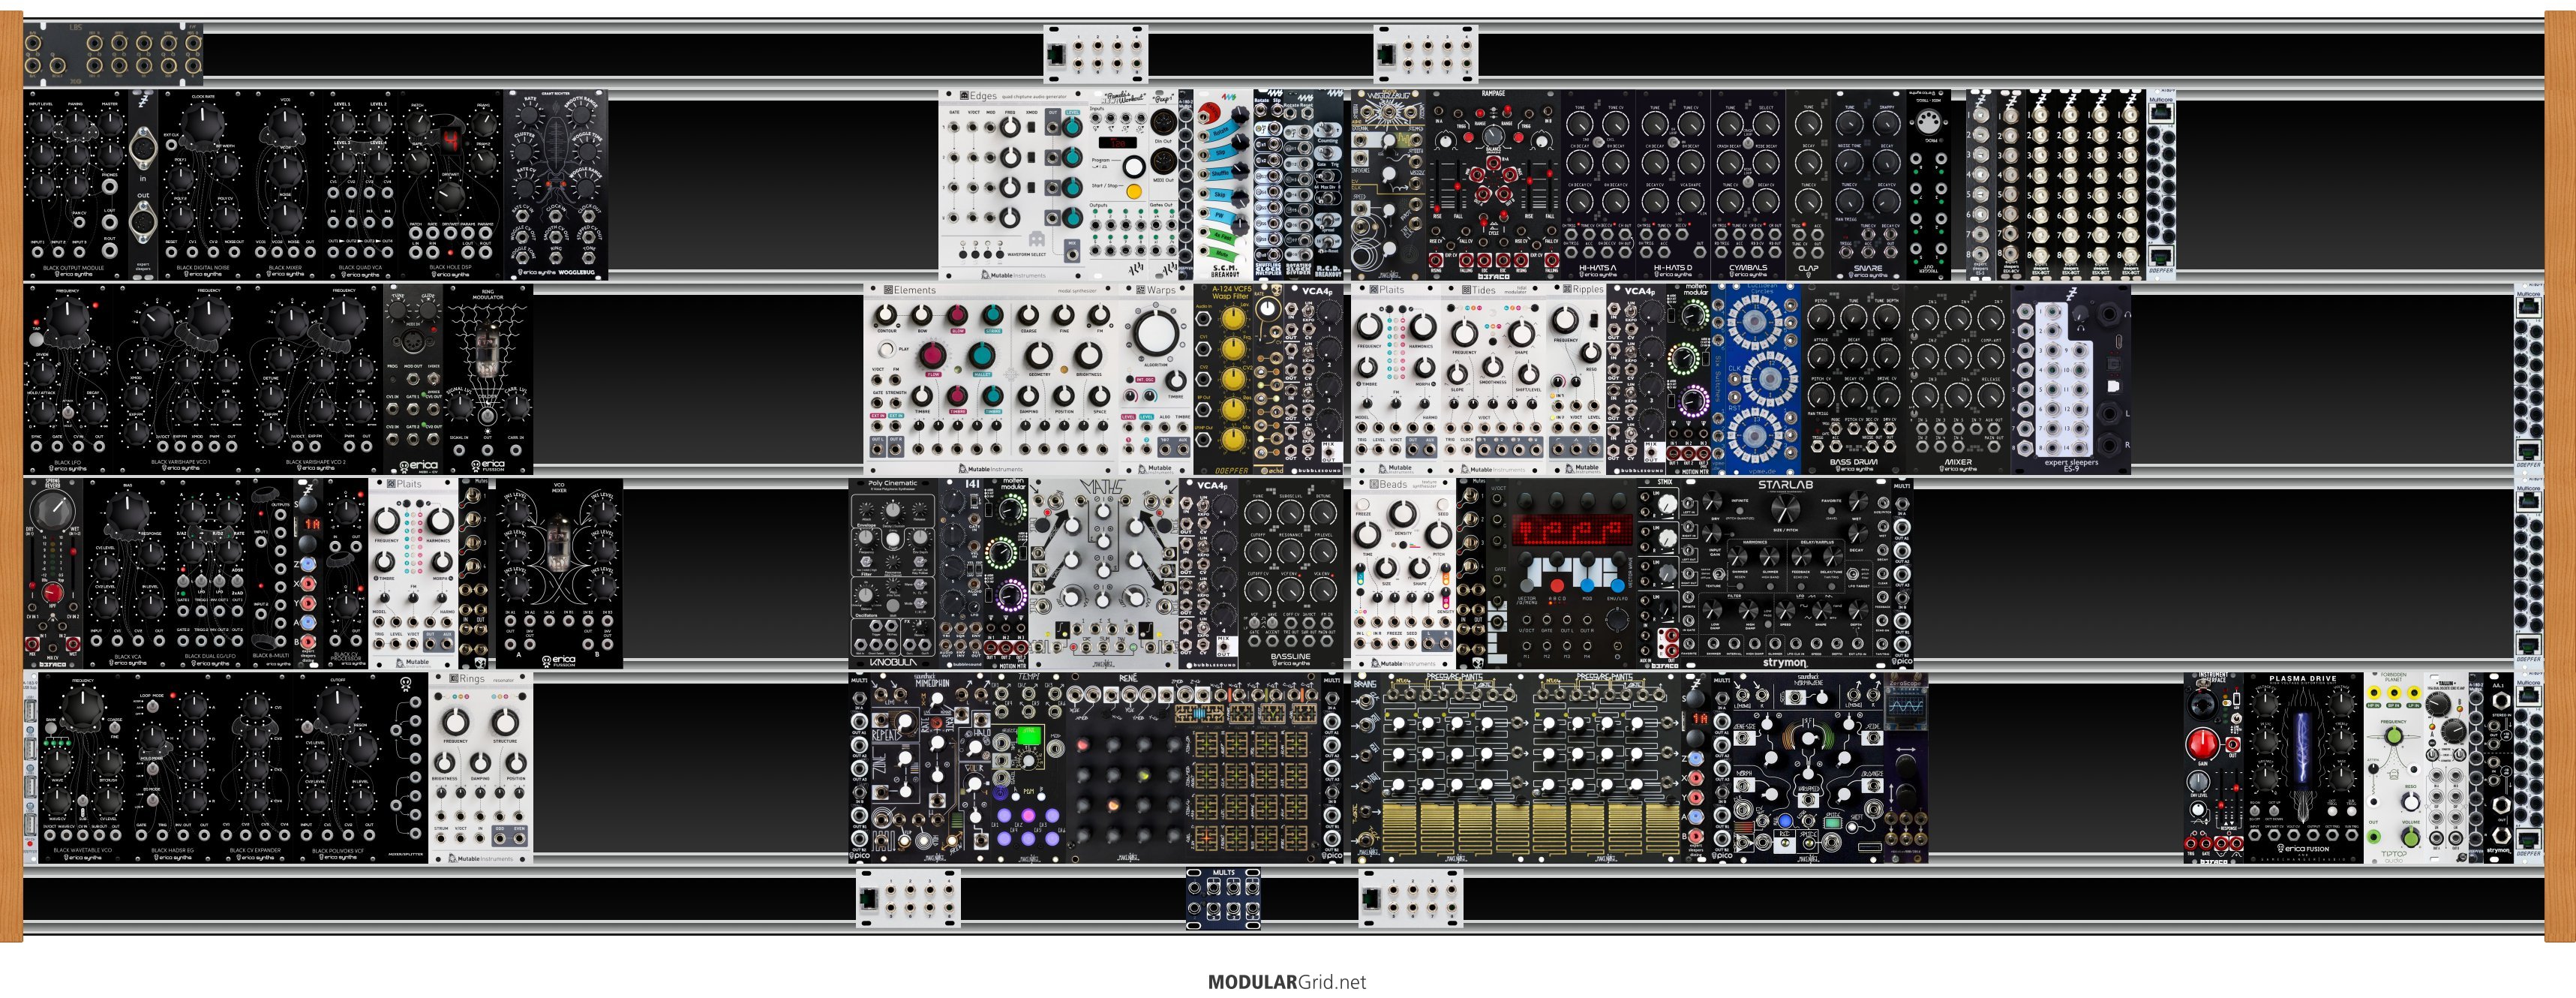Screen dimensions: 2576x998
Task: Open the Soundhack Mimeophon module
Action: click(x=932, y=767)
